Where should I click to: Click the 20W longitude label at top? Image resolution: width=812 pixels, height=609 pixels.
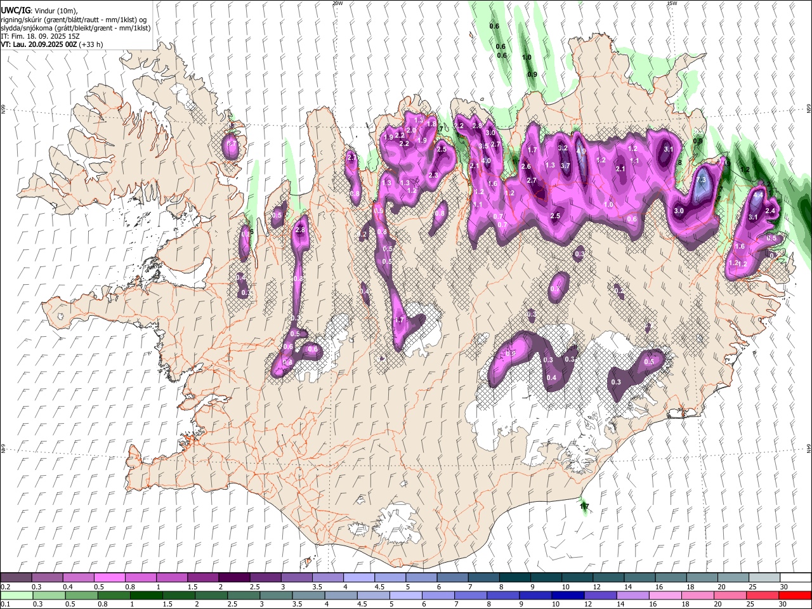click(337, 3)
